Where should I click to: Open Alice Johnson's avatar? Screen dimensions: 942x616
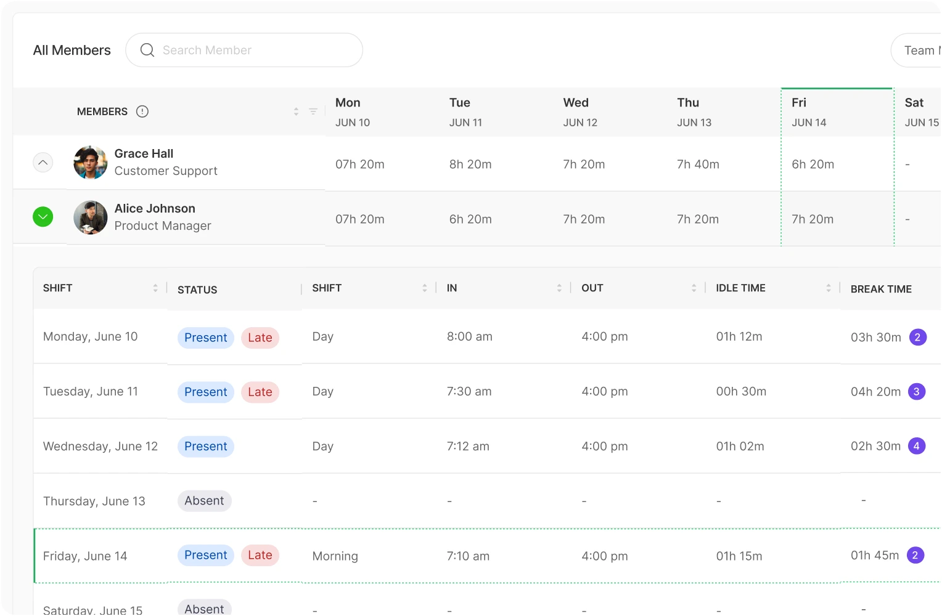click(x=91, y=217)
